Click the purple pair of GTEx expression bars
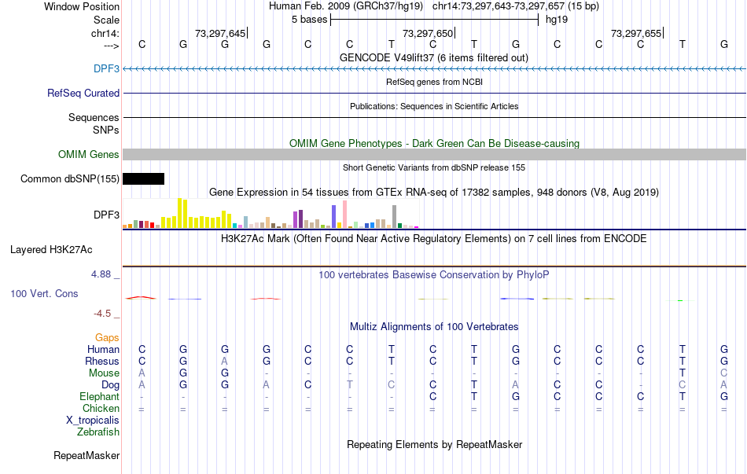The height and width of the screenshot is (474, 747). click(x=298, y=219)
